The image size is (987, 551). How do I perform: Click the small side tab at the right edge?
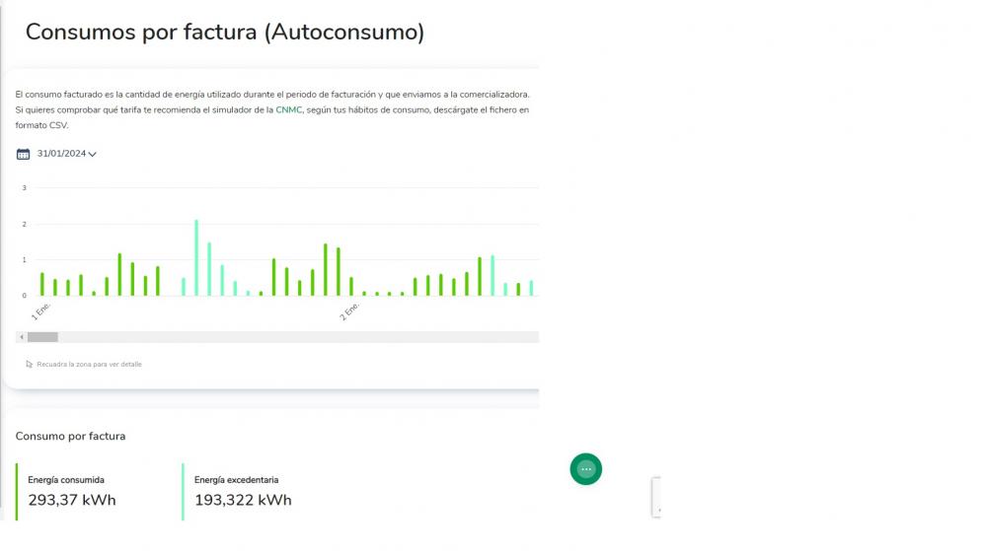point(656,497)
